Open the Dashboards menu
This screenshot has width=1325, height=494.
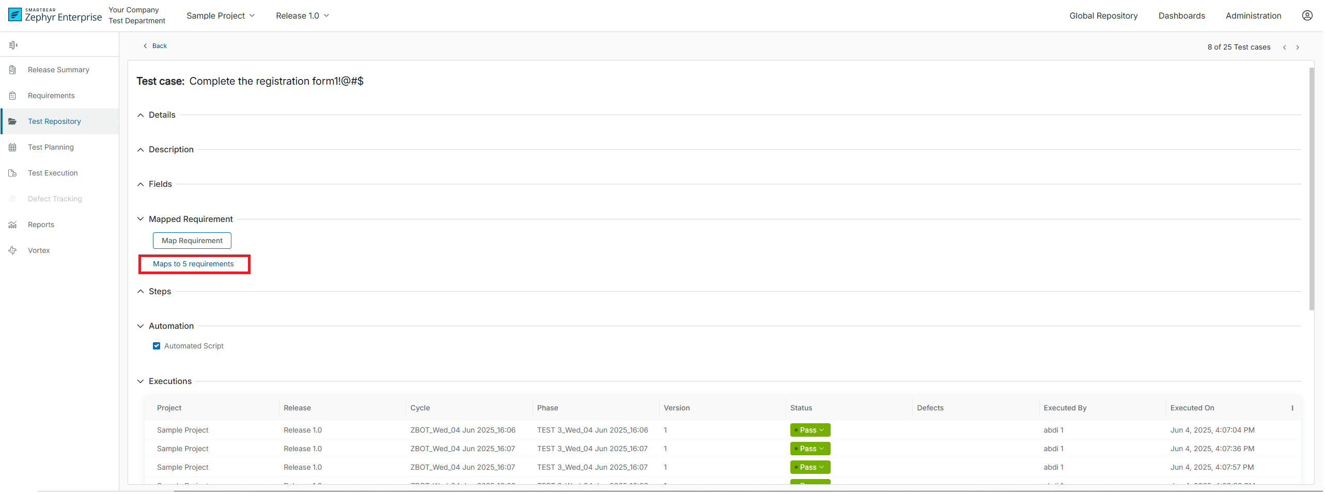pos(1181,15)
